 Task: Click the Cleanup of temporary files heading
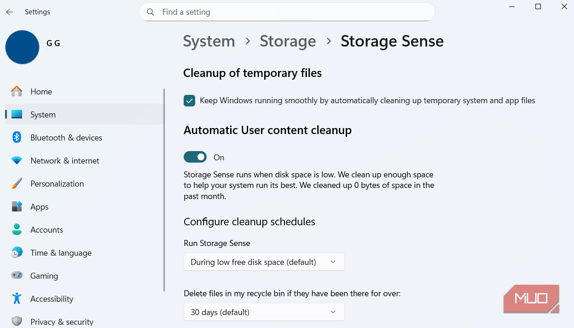coord(252,73)
